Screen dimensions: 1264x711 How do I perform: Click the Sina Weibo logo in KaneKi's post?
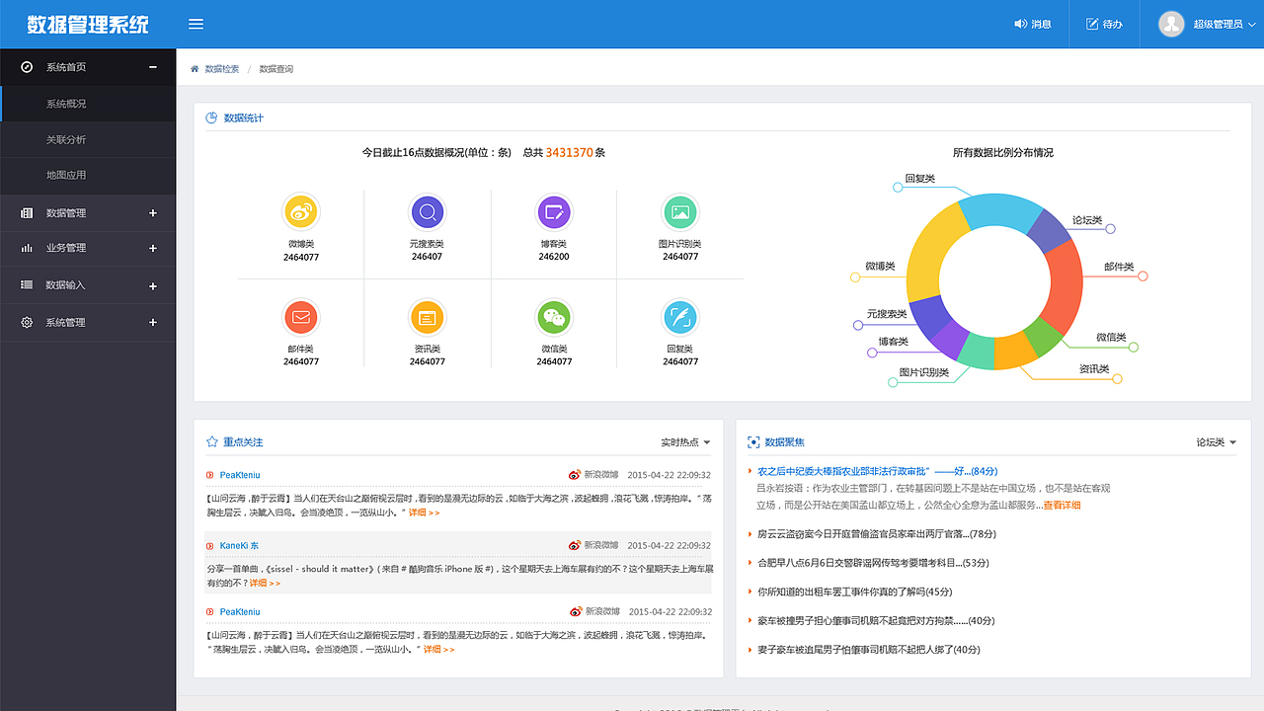[x=575, y=545]
